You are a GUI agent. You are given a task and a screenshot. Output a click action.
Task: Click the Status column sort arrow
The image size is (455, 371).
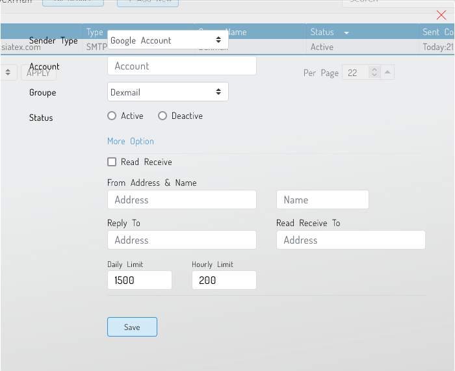click(346, 32)
